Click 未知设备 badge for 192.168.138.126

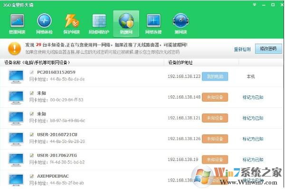(215, 139)
